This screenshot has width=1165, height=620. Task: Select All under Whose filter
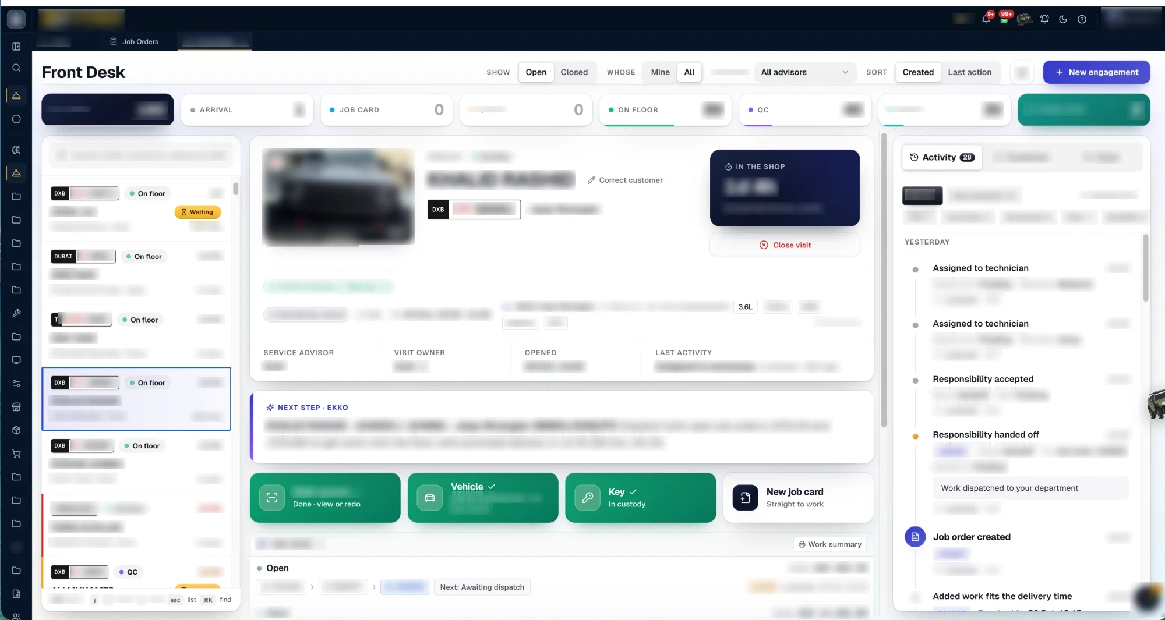pos(689,72)
